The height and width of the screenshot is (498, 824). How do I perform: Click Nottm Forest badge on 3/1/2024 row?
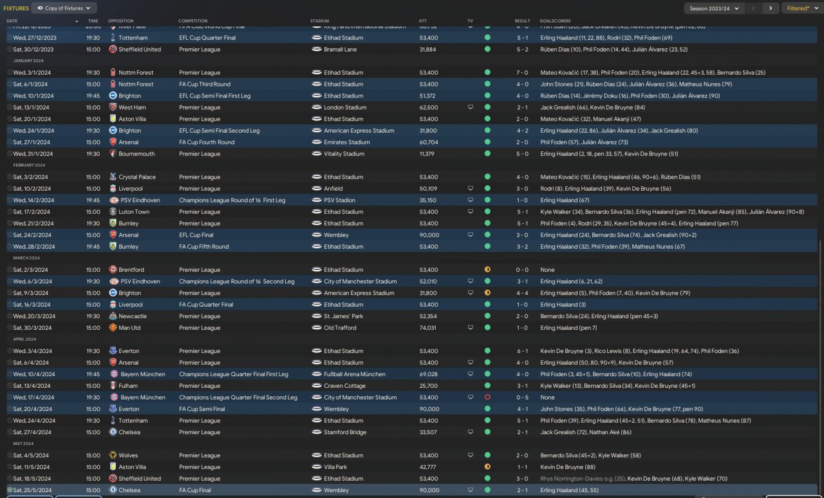click(x=113, y=73)
